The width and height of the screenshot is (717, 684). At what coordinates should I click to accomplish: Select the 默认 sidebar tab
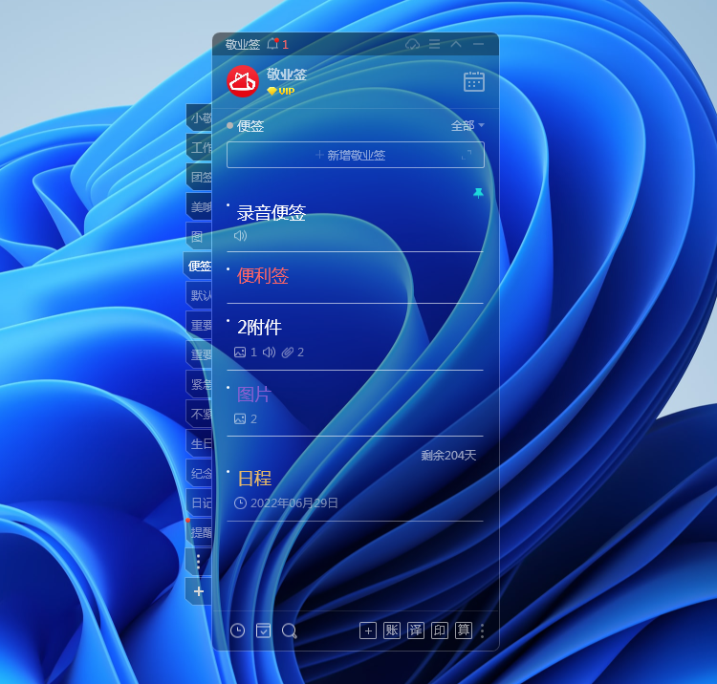(200, 295)
